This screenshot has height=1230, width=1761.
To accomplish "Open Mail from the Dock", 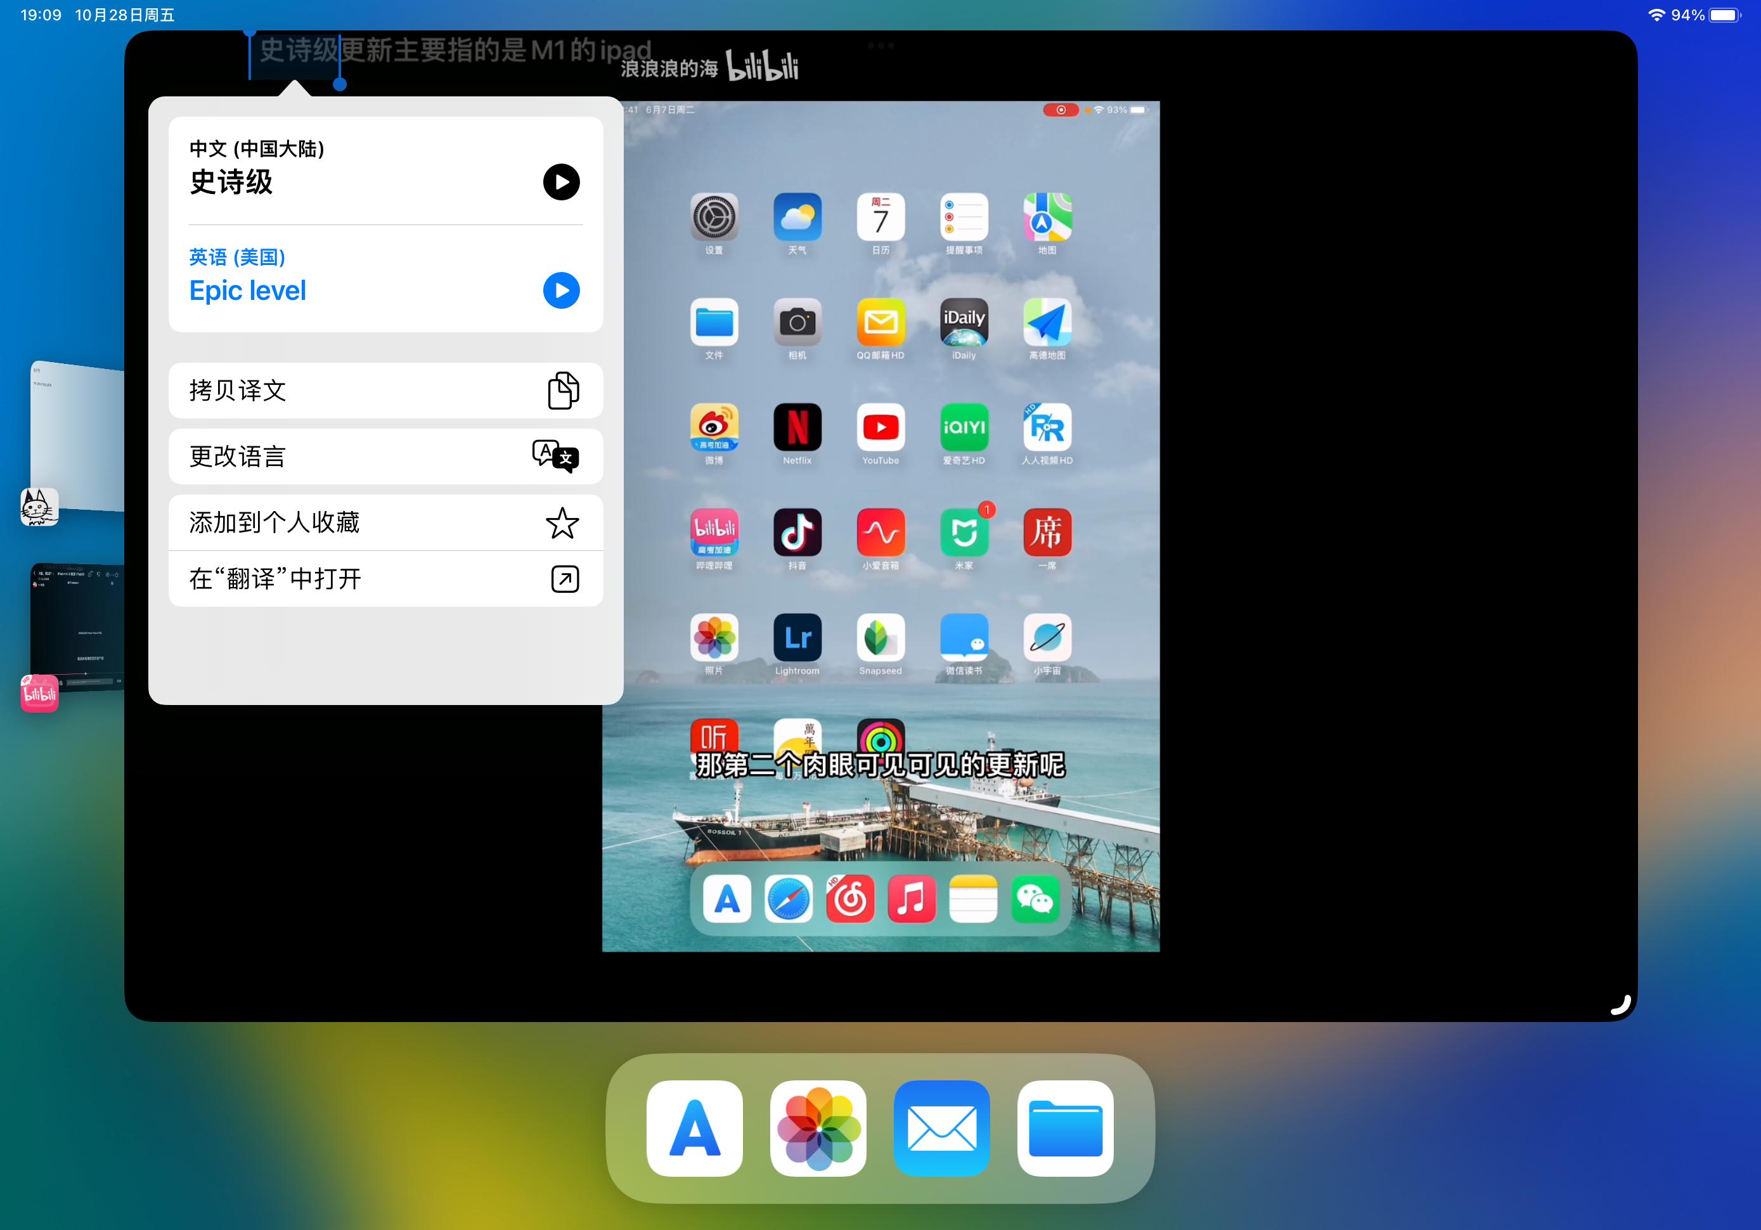I will point(941,1128).
